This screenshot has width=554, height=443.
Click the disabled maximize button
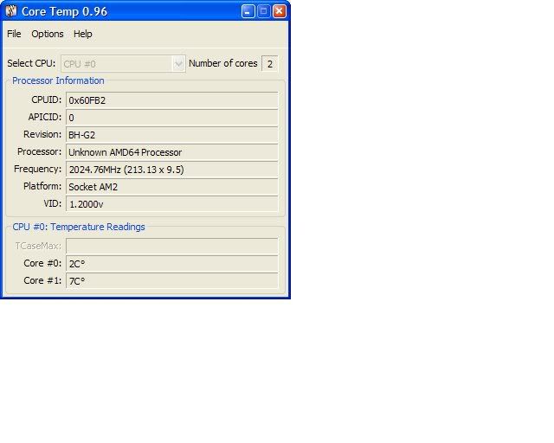point(263,11)
